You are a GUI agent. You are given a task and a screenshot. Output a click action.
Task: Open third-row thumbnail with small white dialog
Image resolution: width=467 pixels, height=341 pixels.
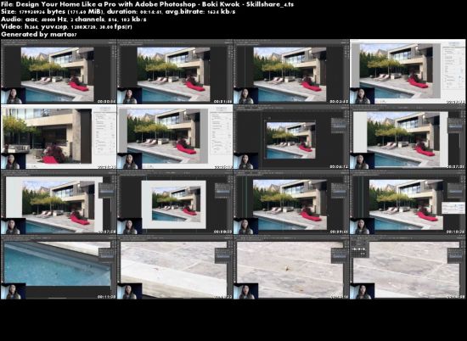tap(408, 202)
